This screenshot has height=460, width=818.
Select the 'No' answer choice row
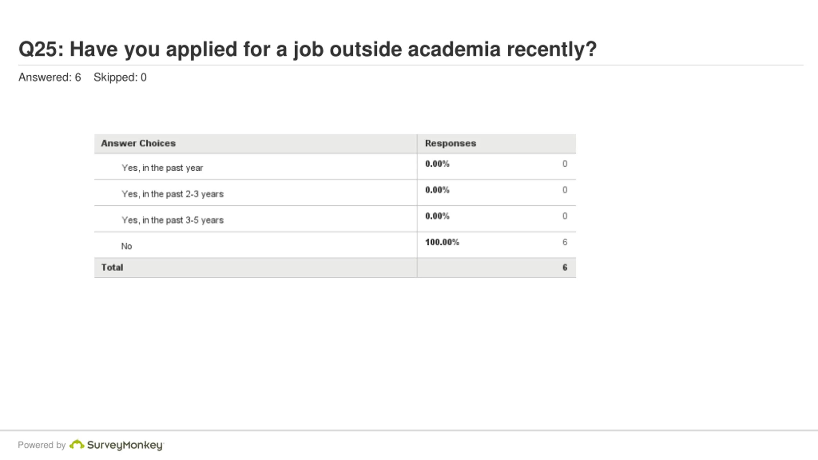335,245
